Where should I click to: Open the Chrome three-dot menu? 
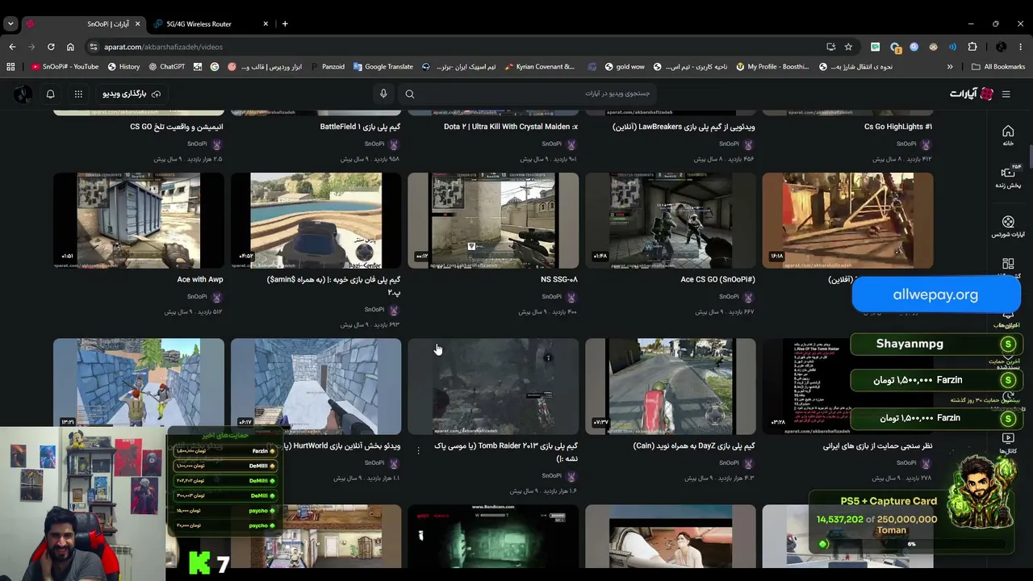tap(1021, 47)
